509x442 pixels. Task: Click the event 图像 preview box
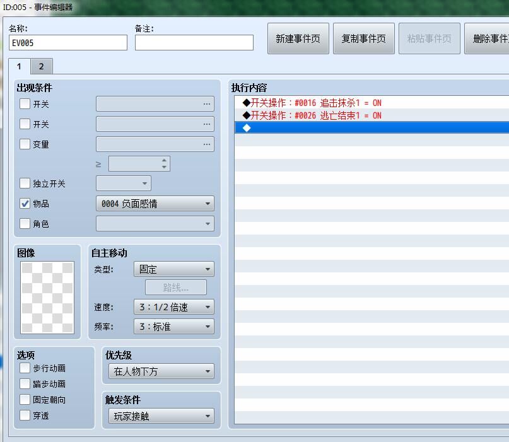47,298
